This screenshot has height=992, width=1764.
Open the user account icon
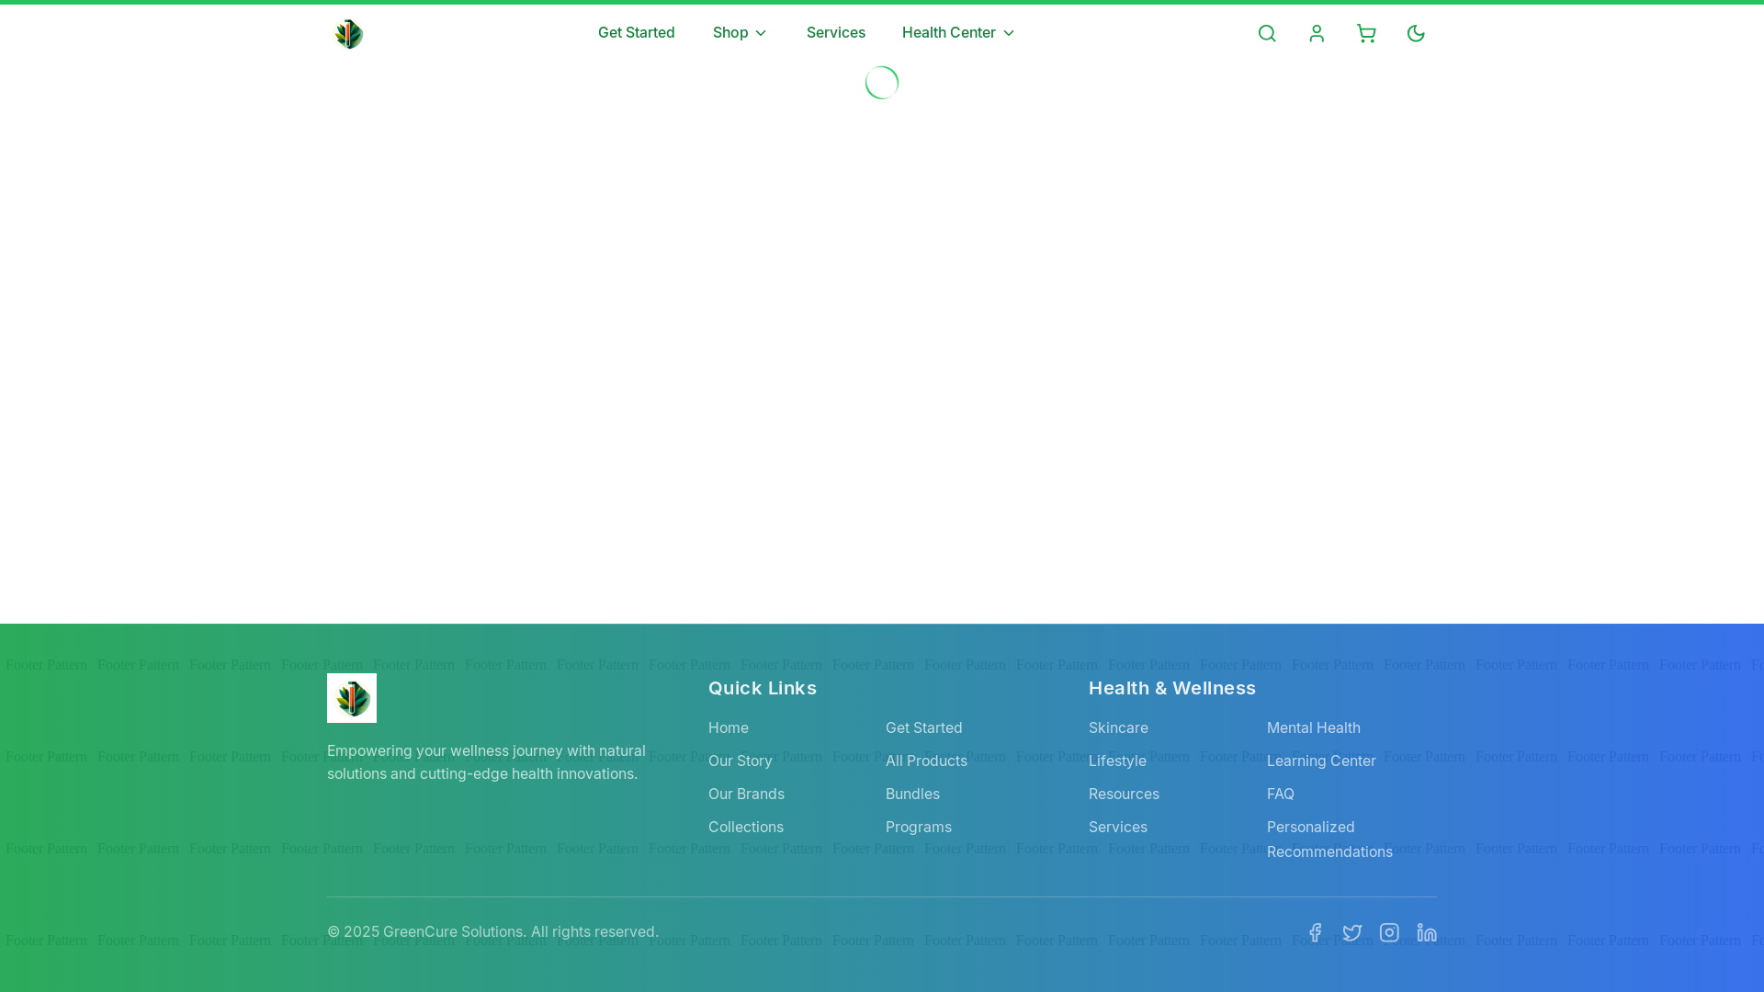tap(1317, 34)
